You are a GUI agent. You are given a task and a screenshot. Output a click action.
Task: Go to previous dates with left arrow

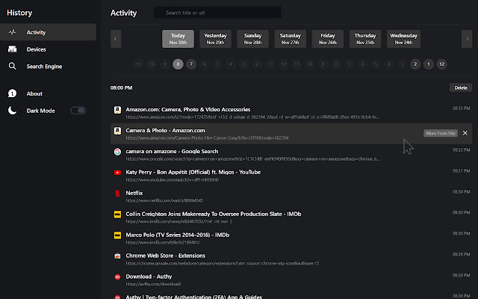[116, 38]
